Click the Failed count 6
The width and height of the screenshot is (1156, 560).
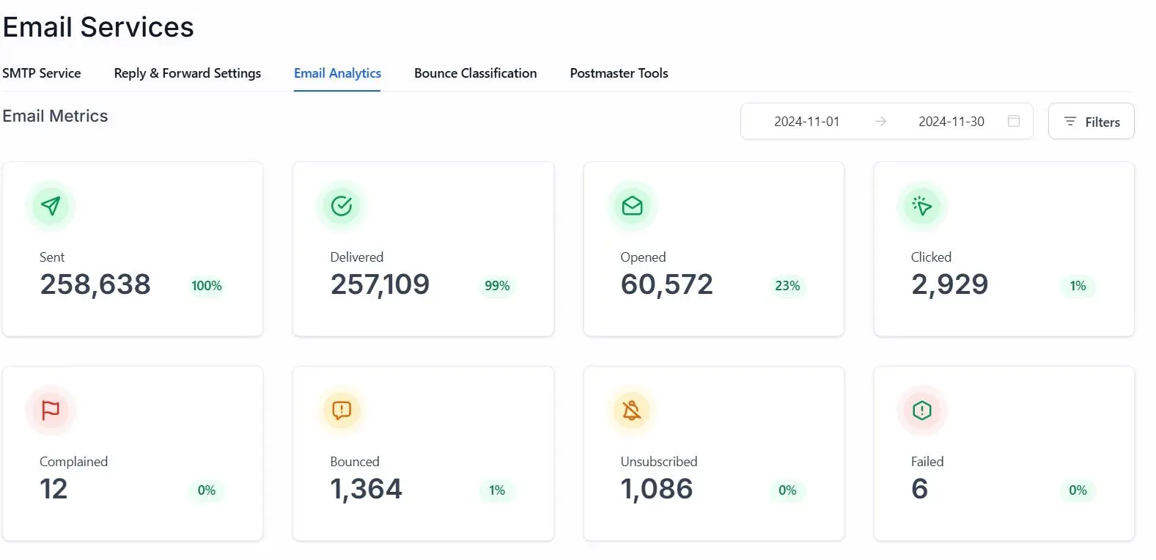coord(920,489)
